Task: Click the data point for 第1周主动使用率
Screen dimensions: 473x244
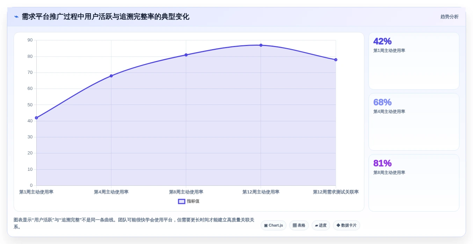Action: coord(36,118)
